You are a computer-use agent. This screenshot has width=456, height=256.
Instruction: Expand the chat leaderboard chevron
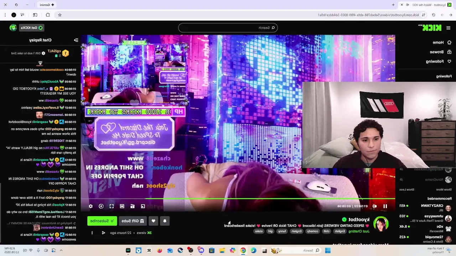[x=40, y=63]
